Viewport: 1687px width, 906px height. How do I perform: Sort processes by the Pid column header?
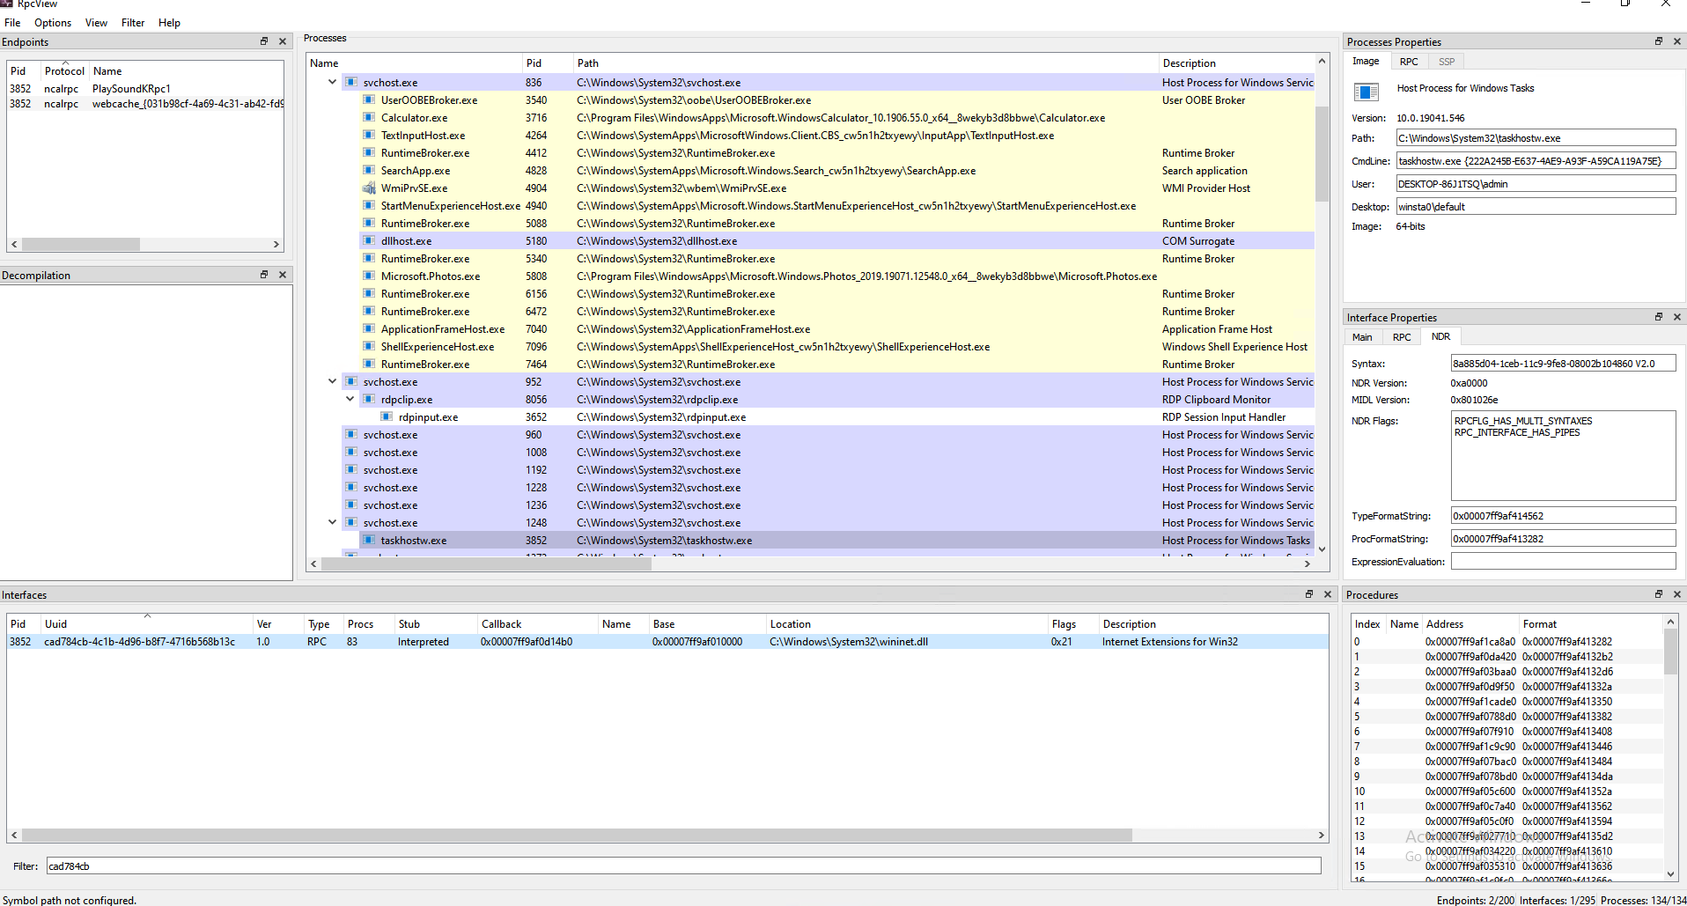click(534, 63)
